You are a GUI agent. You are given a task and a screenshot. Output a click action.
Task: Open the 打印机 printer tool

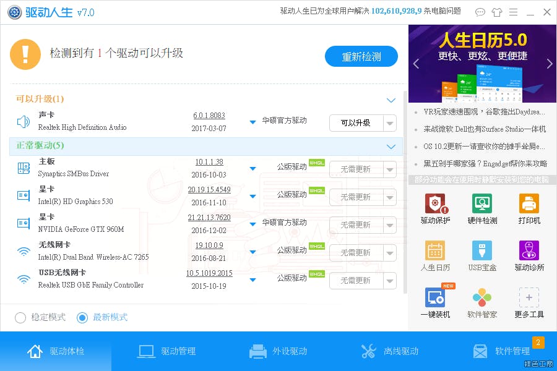pos(529,208)
